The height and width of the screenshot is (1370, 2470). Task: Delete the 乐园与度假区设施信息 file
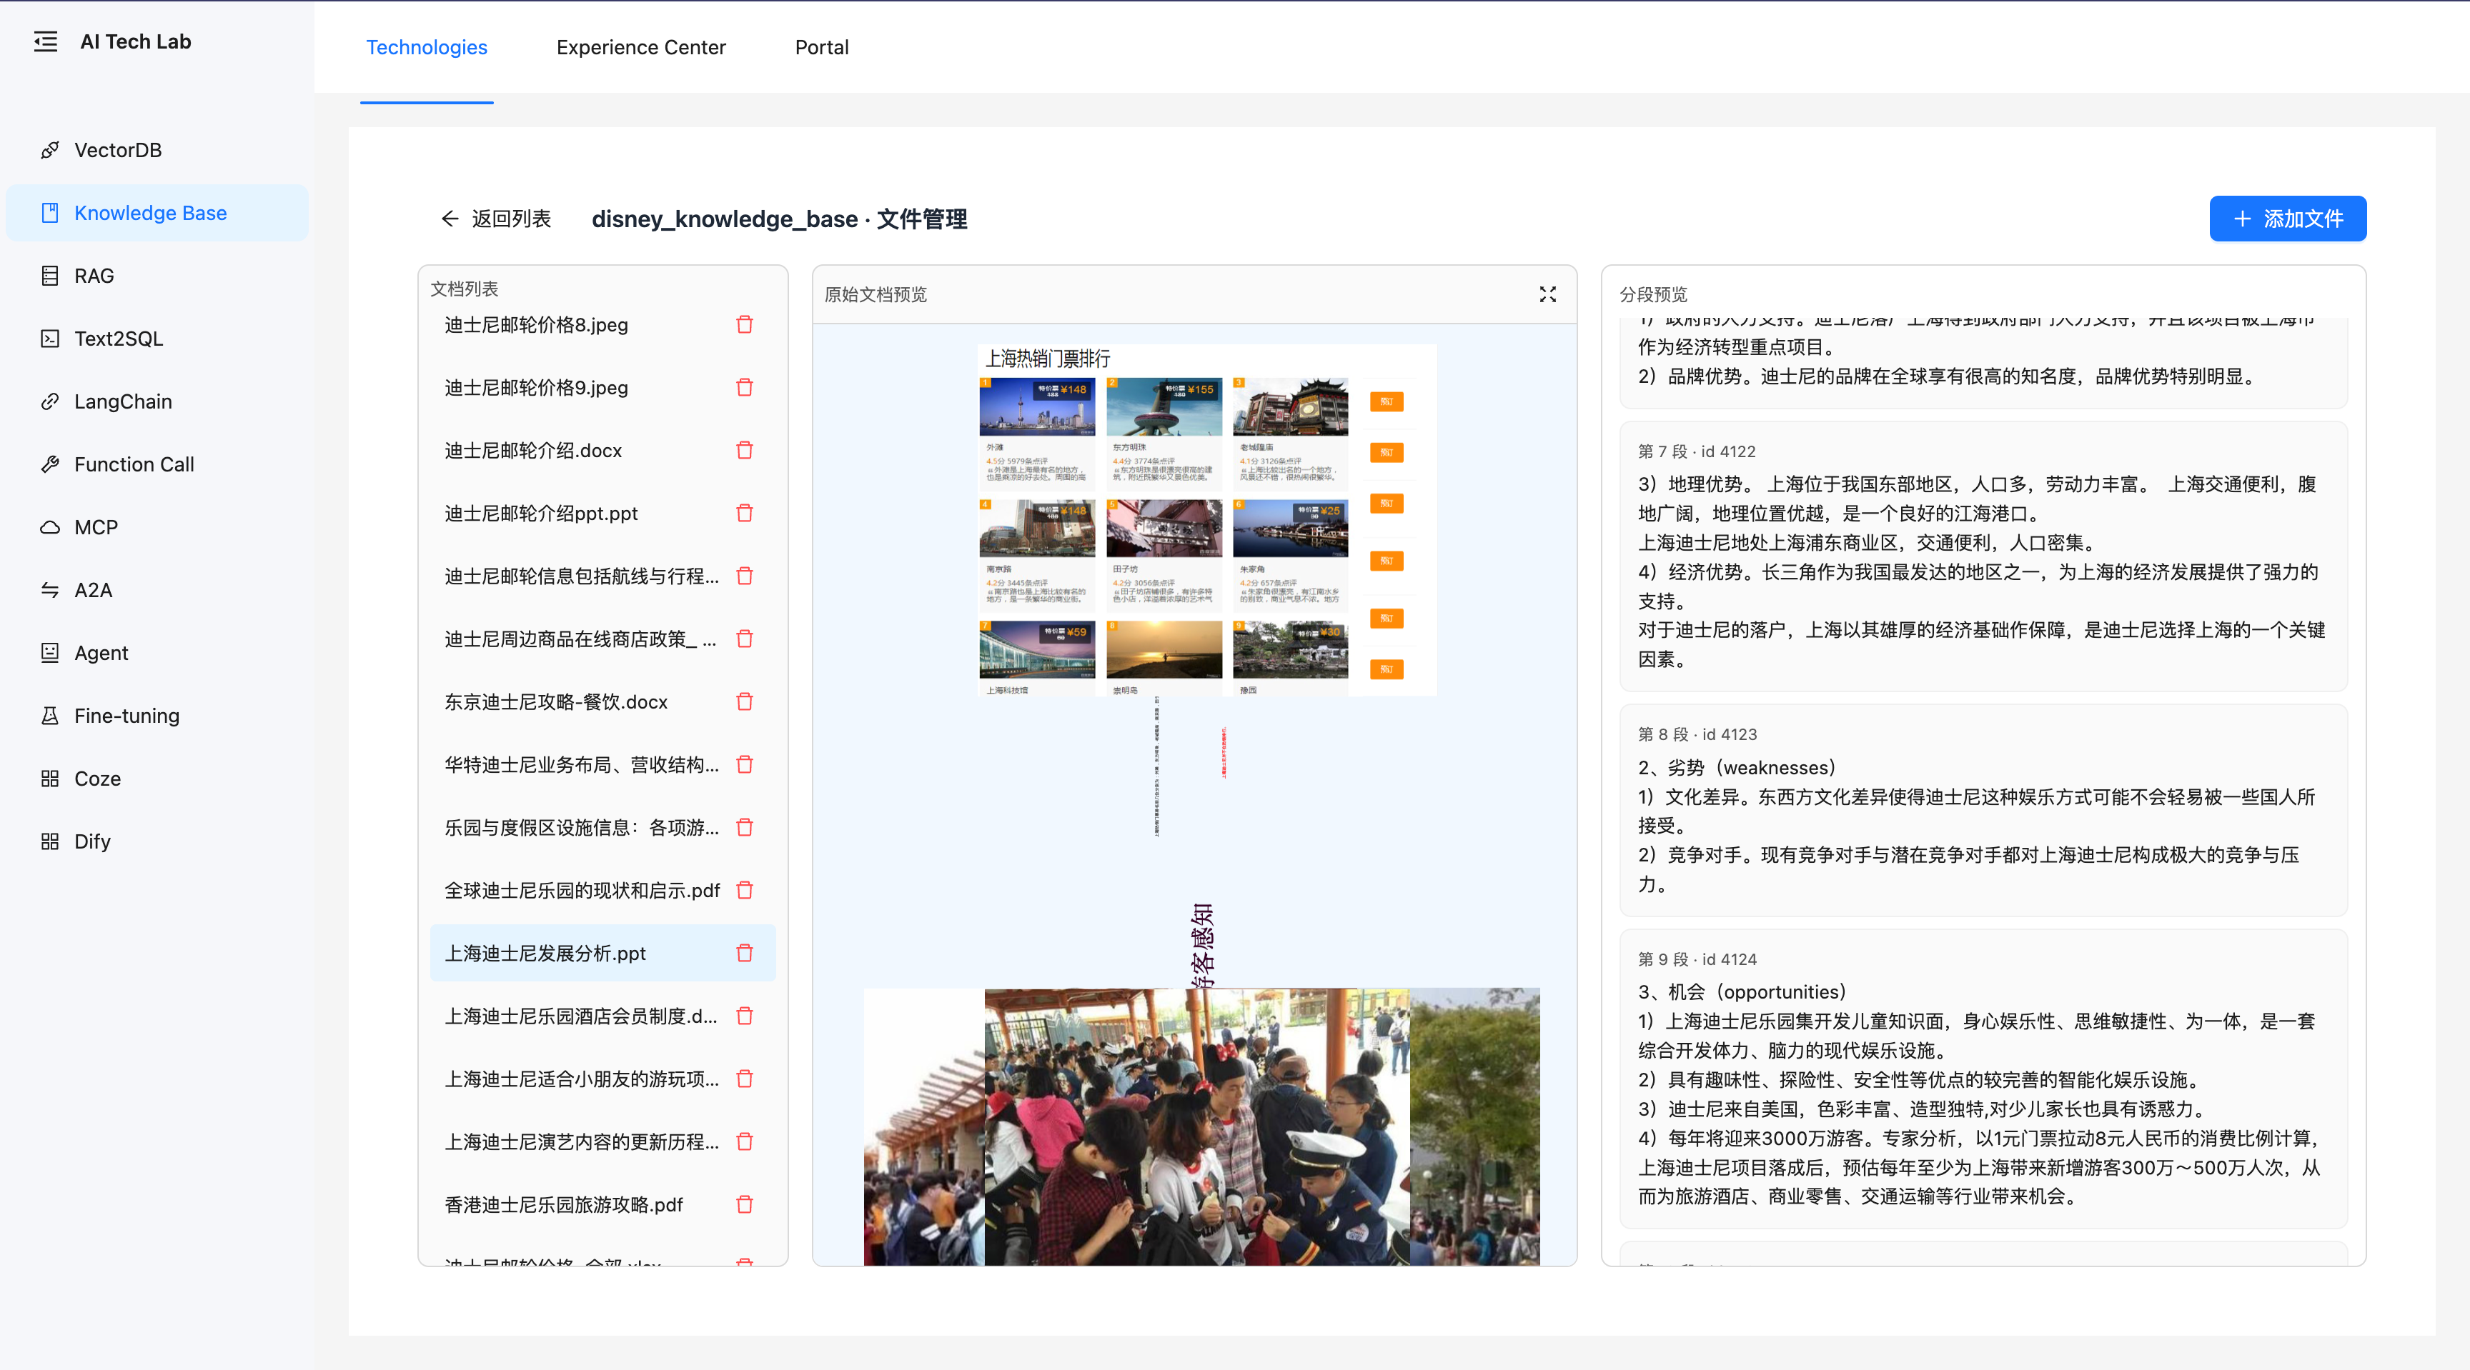point(744,828)
